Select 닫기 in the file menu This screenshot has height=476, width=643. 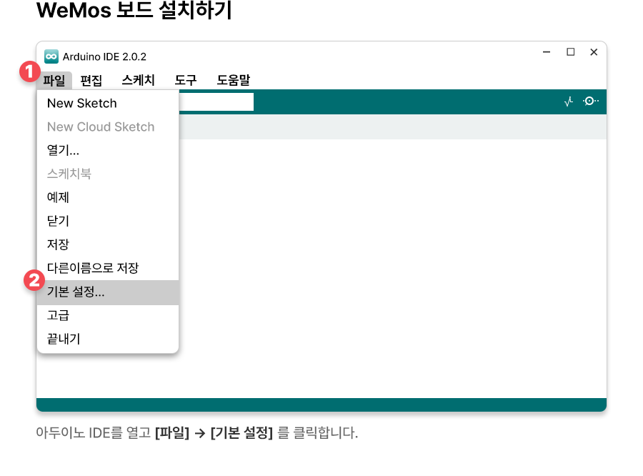click(x=58, y=221)
